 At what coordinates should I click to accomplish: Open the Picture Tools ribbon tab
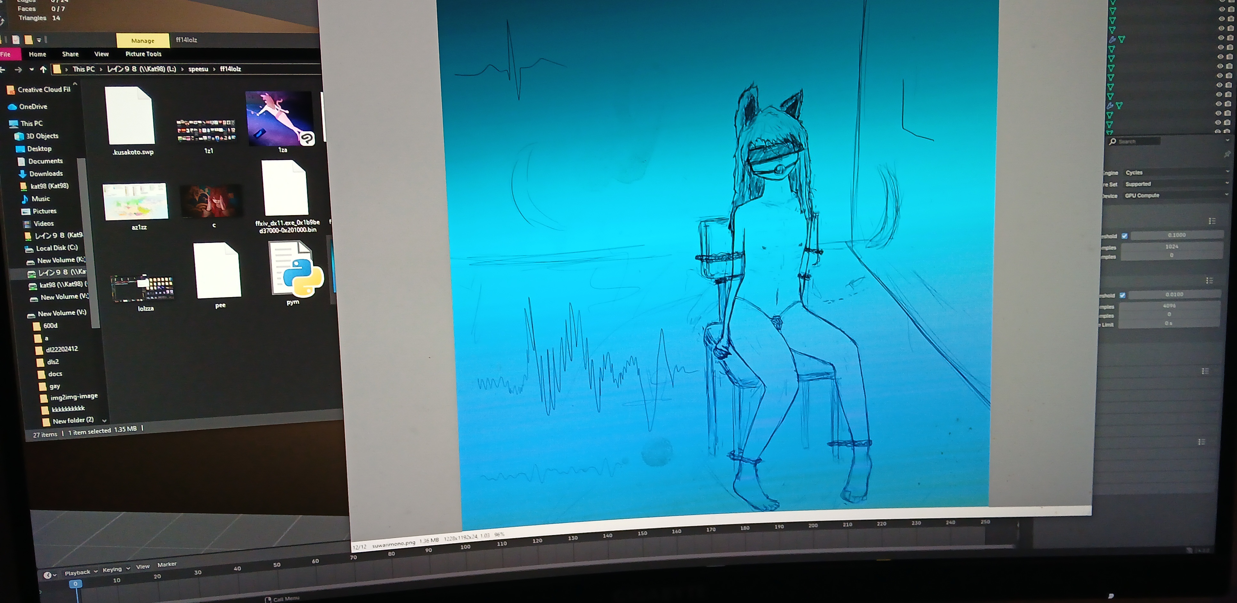[x=143, y=54]
